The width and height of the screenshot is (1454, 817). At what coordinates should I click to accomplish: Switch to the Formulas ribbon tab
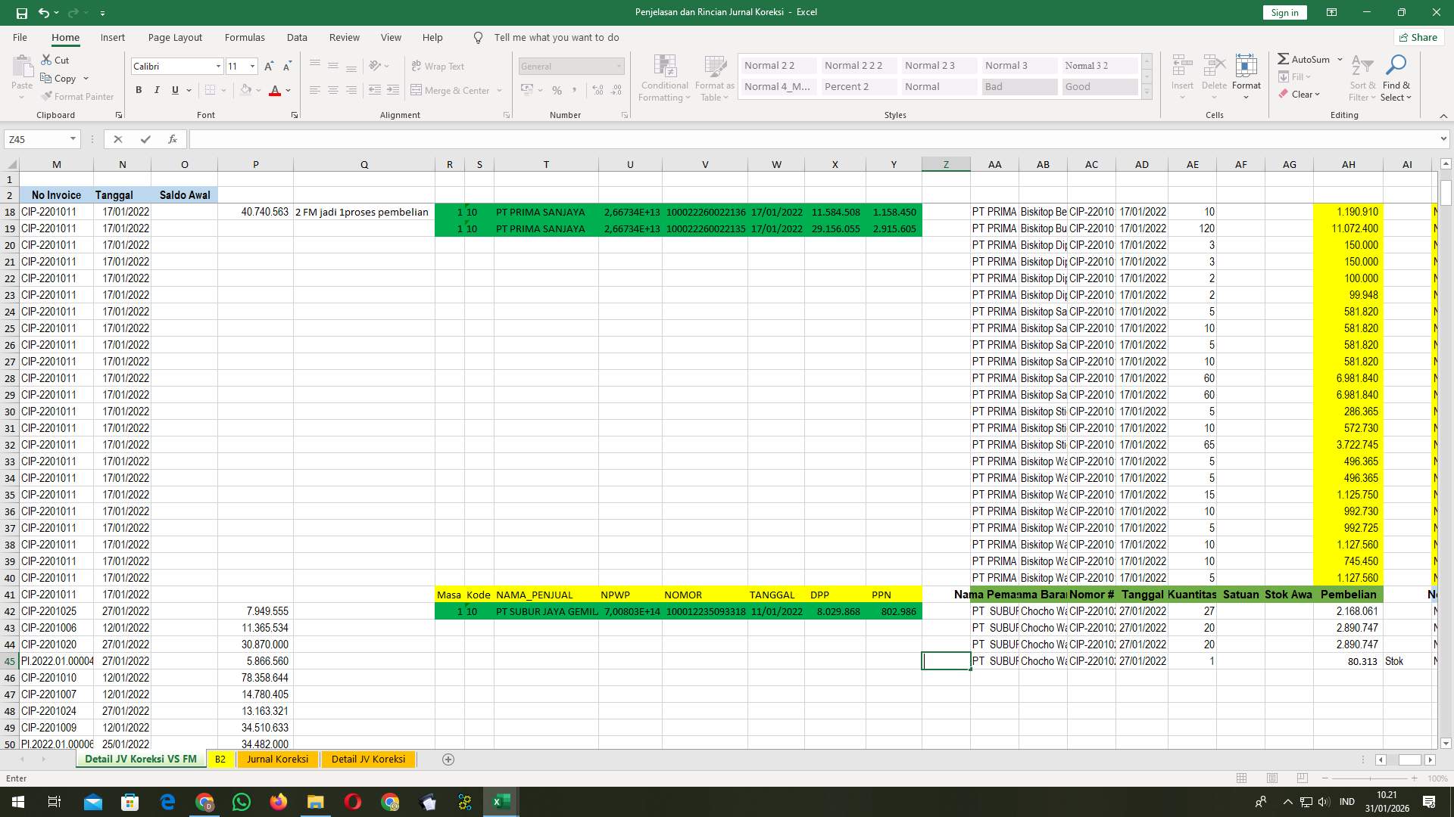pyautogui.click(x=245, y=37)
